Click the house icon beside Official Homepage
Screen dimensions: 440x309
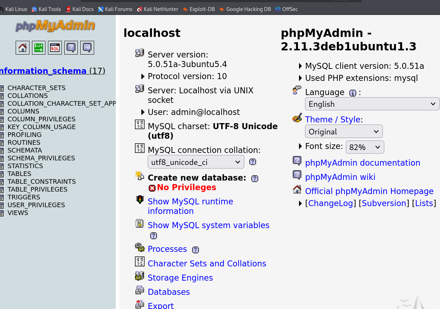(297, 189)
